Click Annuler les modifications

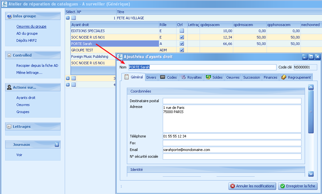(252, 186)
